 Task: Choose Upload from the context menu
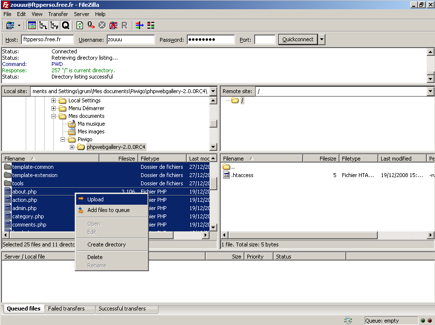pos(112,199)
